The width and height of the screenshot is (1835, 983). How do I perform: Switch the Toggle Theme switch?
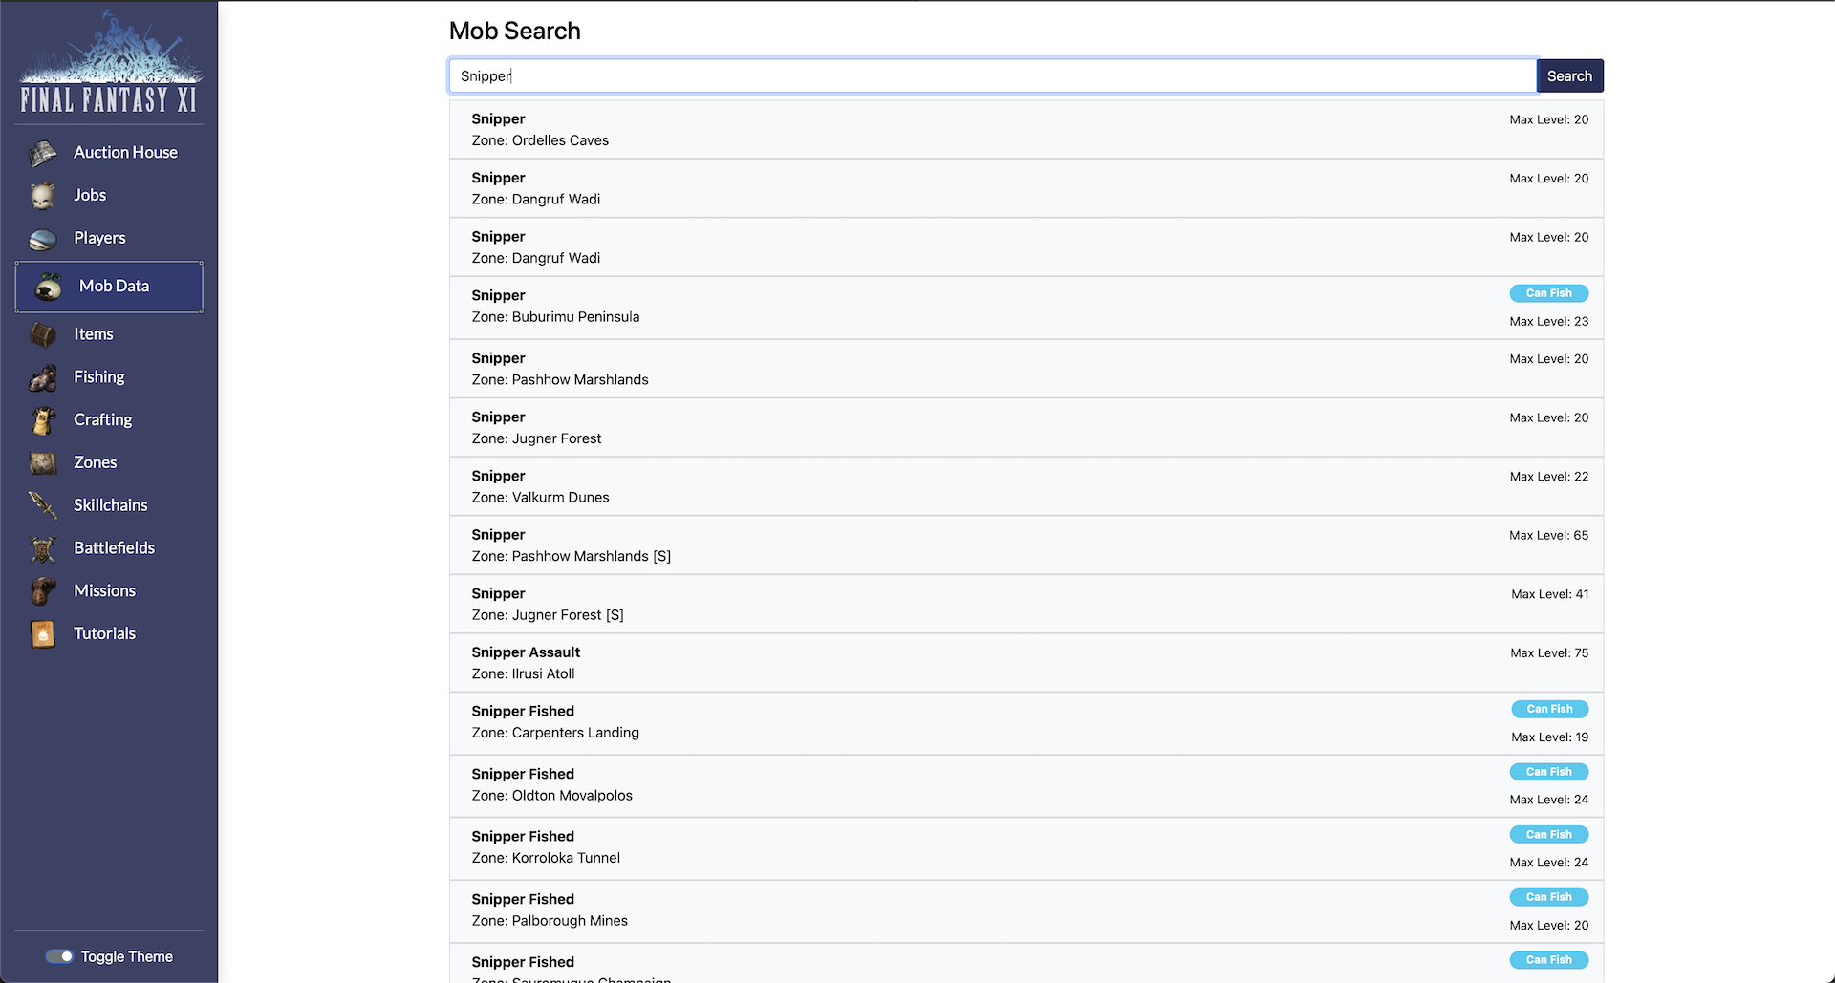click(60, 956)
